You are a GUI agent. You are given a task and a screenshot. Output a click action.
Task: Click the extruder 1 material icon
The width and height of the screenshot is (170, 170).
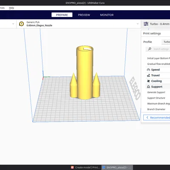tap(22, 24)
